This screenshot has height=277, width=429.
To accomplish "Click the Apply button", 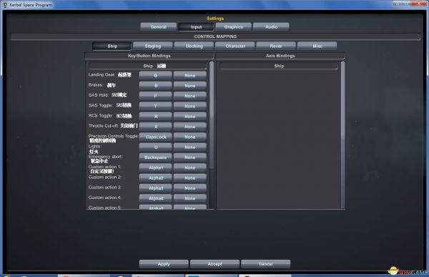I will point(164,264).
